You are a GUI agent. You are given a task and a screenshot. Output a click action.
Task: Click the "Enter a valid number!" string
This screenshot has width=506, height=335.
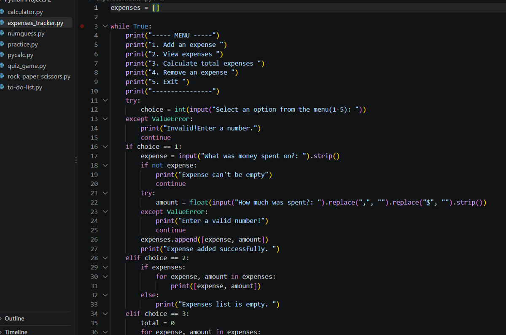[221, 221]
